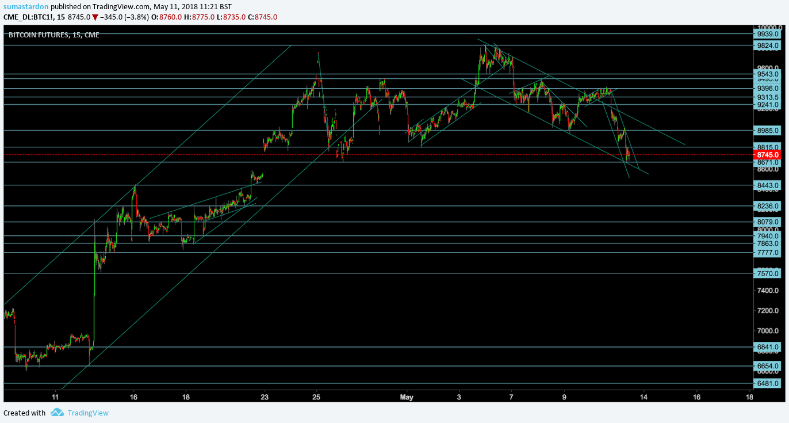Select the 9313.5 price level label
The height and width of the screenshot is (423, 789).
pyautogui.click(x=768, y=97)
